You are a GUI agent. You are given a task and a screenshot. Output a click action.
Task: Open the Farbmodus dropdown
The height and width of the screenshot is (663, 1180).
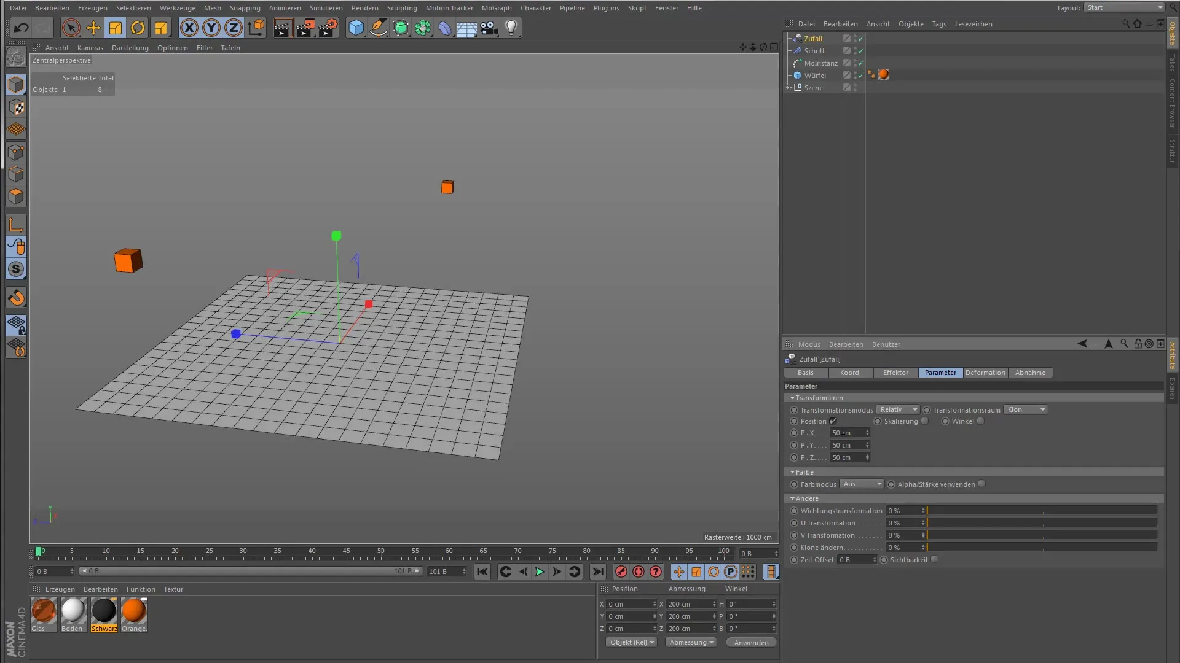tap(862, 484)
